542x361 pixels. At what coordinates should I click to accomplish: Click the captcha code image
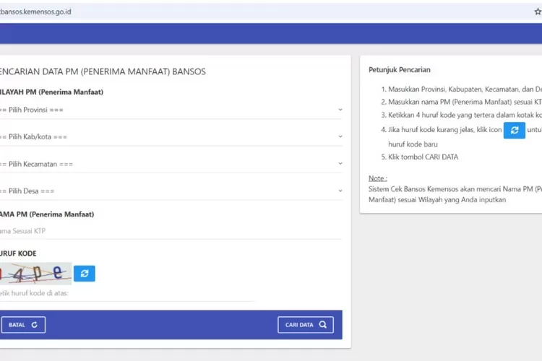(x=35, y=274)
